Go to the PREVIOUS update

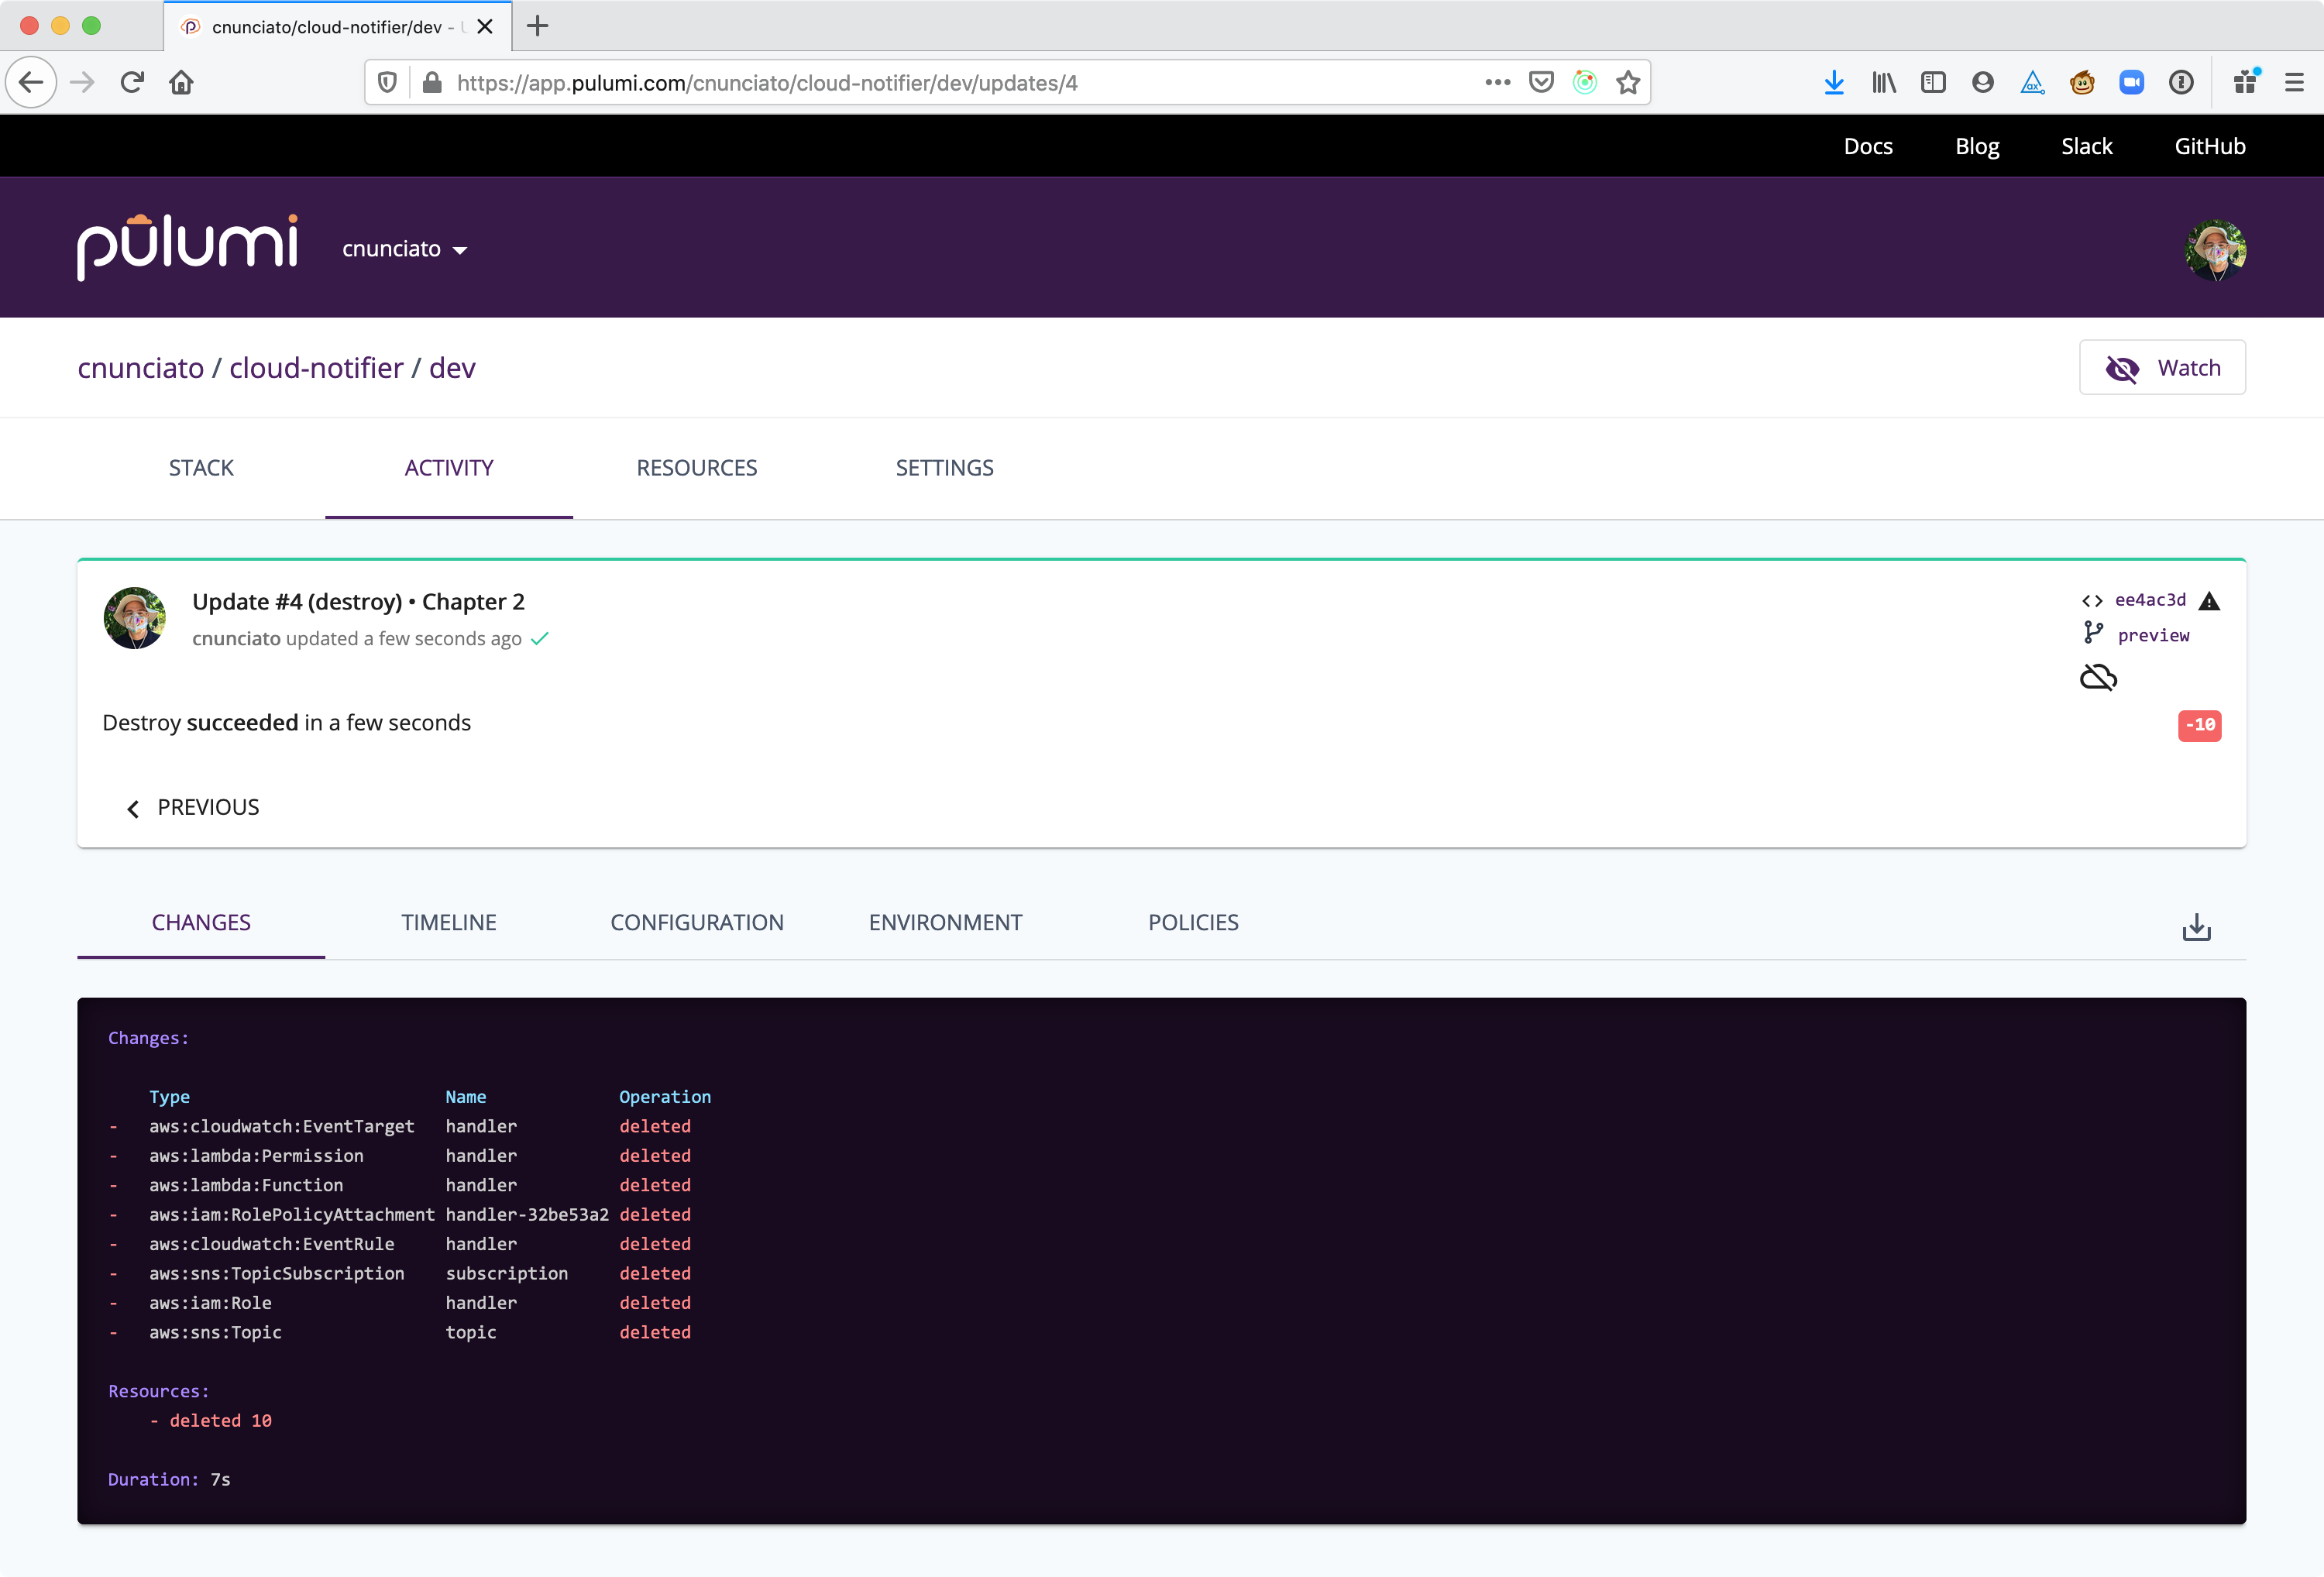192,807
